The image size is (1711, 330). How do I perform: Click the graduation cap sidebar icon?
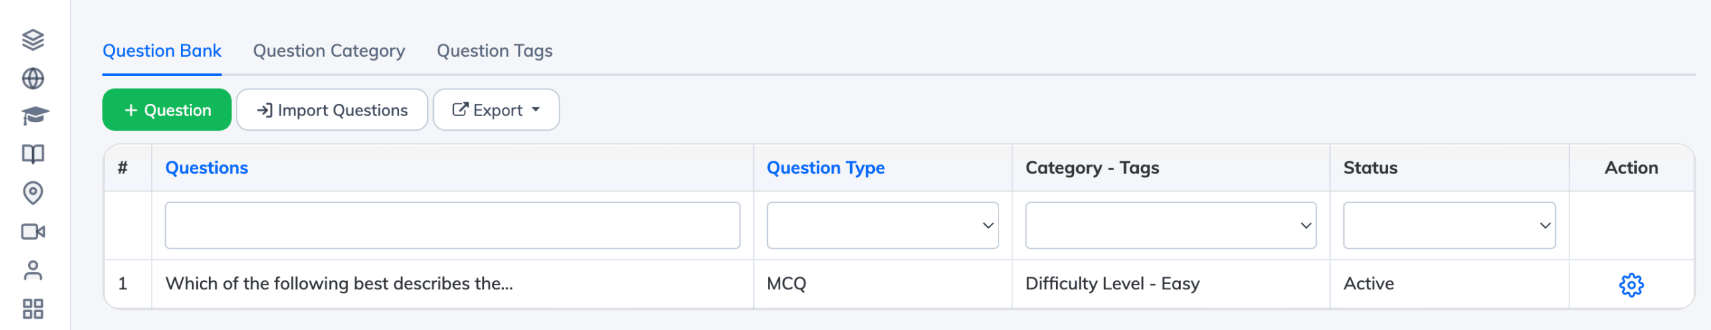(x=34, y=117)
